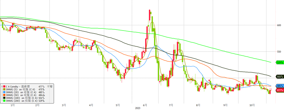Click the red C A Comdty color swatch

(x=4, y=87)
